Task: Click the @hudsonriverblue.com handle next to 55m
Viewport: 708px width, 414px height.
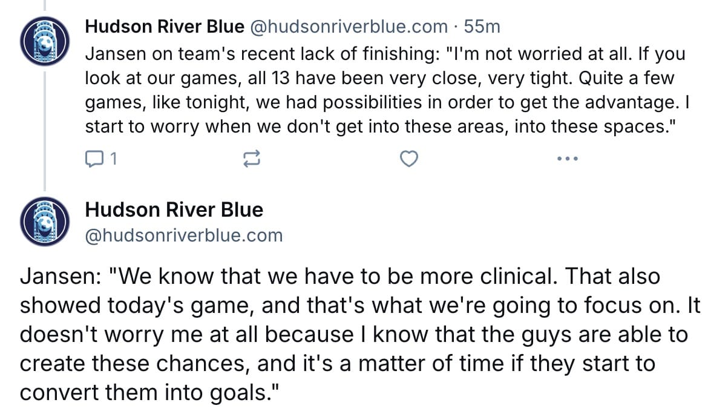Action: [x=349, y=27]
